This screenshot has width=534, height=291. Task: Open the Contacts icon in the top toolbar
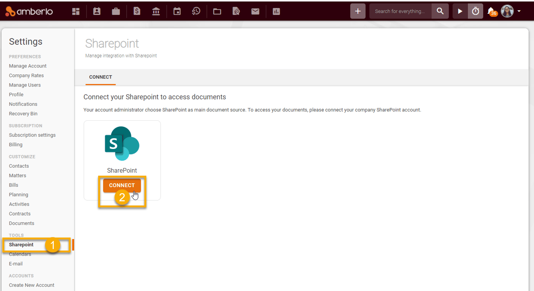click(x=96, y=11)
